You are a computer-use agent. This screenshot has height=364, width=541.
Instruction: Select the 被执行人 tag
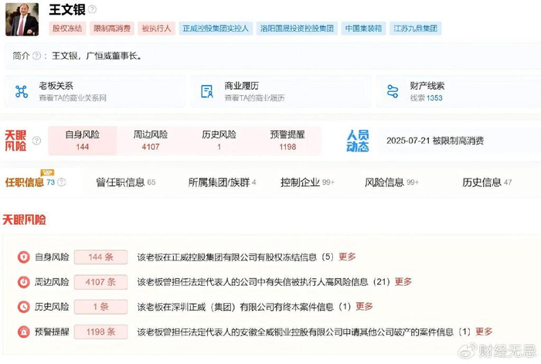157,29
